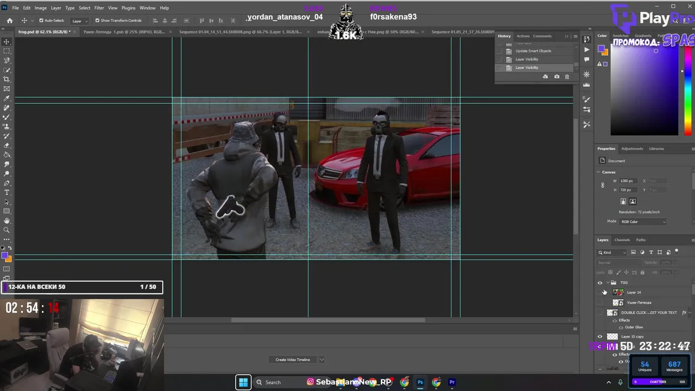695x391 pixels.
Task: Select the Zoom tool
Action: coord(7,230)
